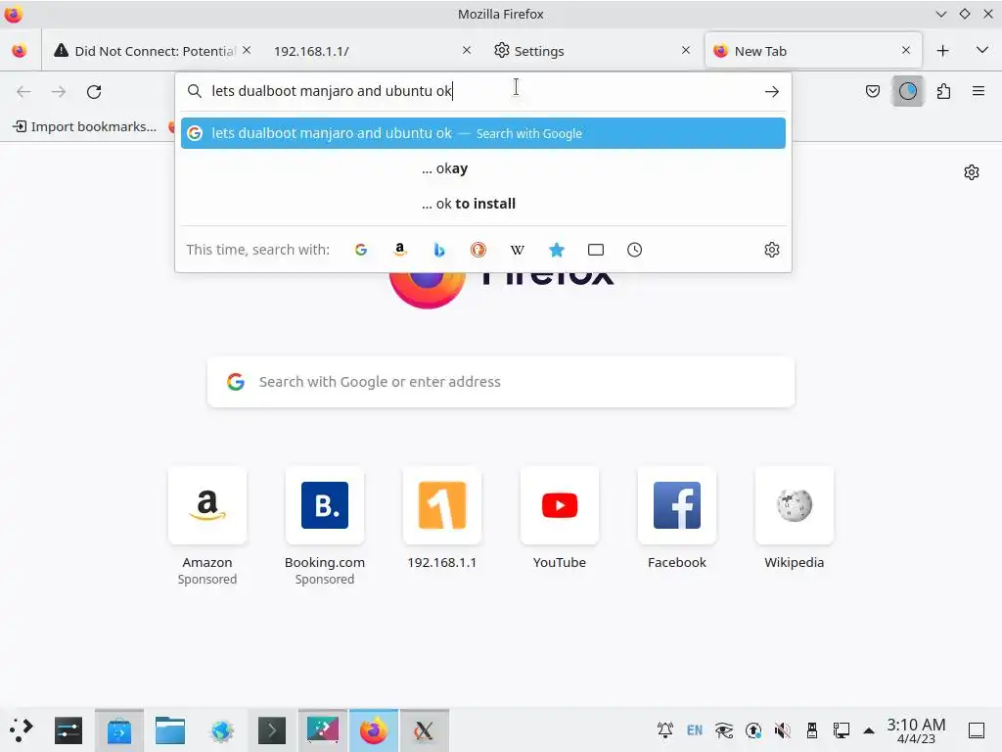1002x752 pixels.
Task: Close the Settings tab
Action: [x=686, y=50]
